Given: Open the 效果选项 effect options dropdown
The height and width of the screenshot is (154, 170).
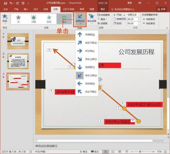Looking at the screenshot, I should [80, 19].
